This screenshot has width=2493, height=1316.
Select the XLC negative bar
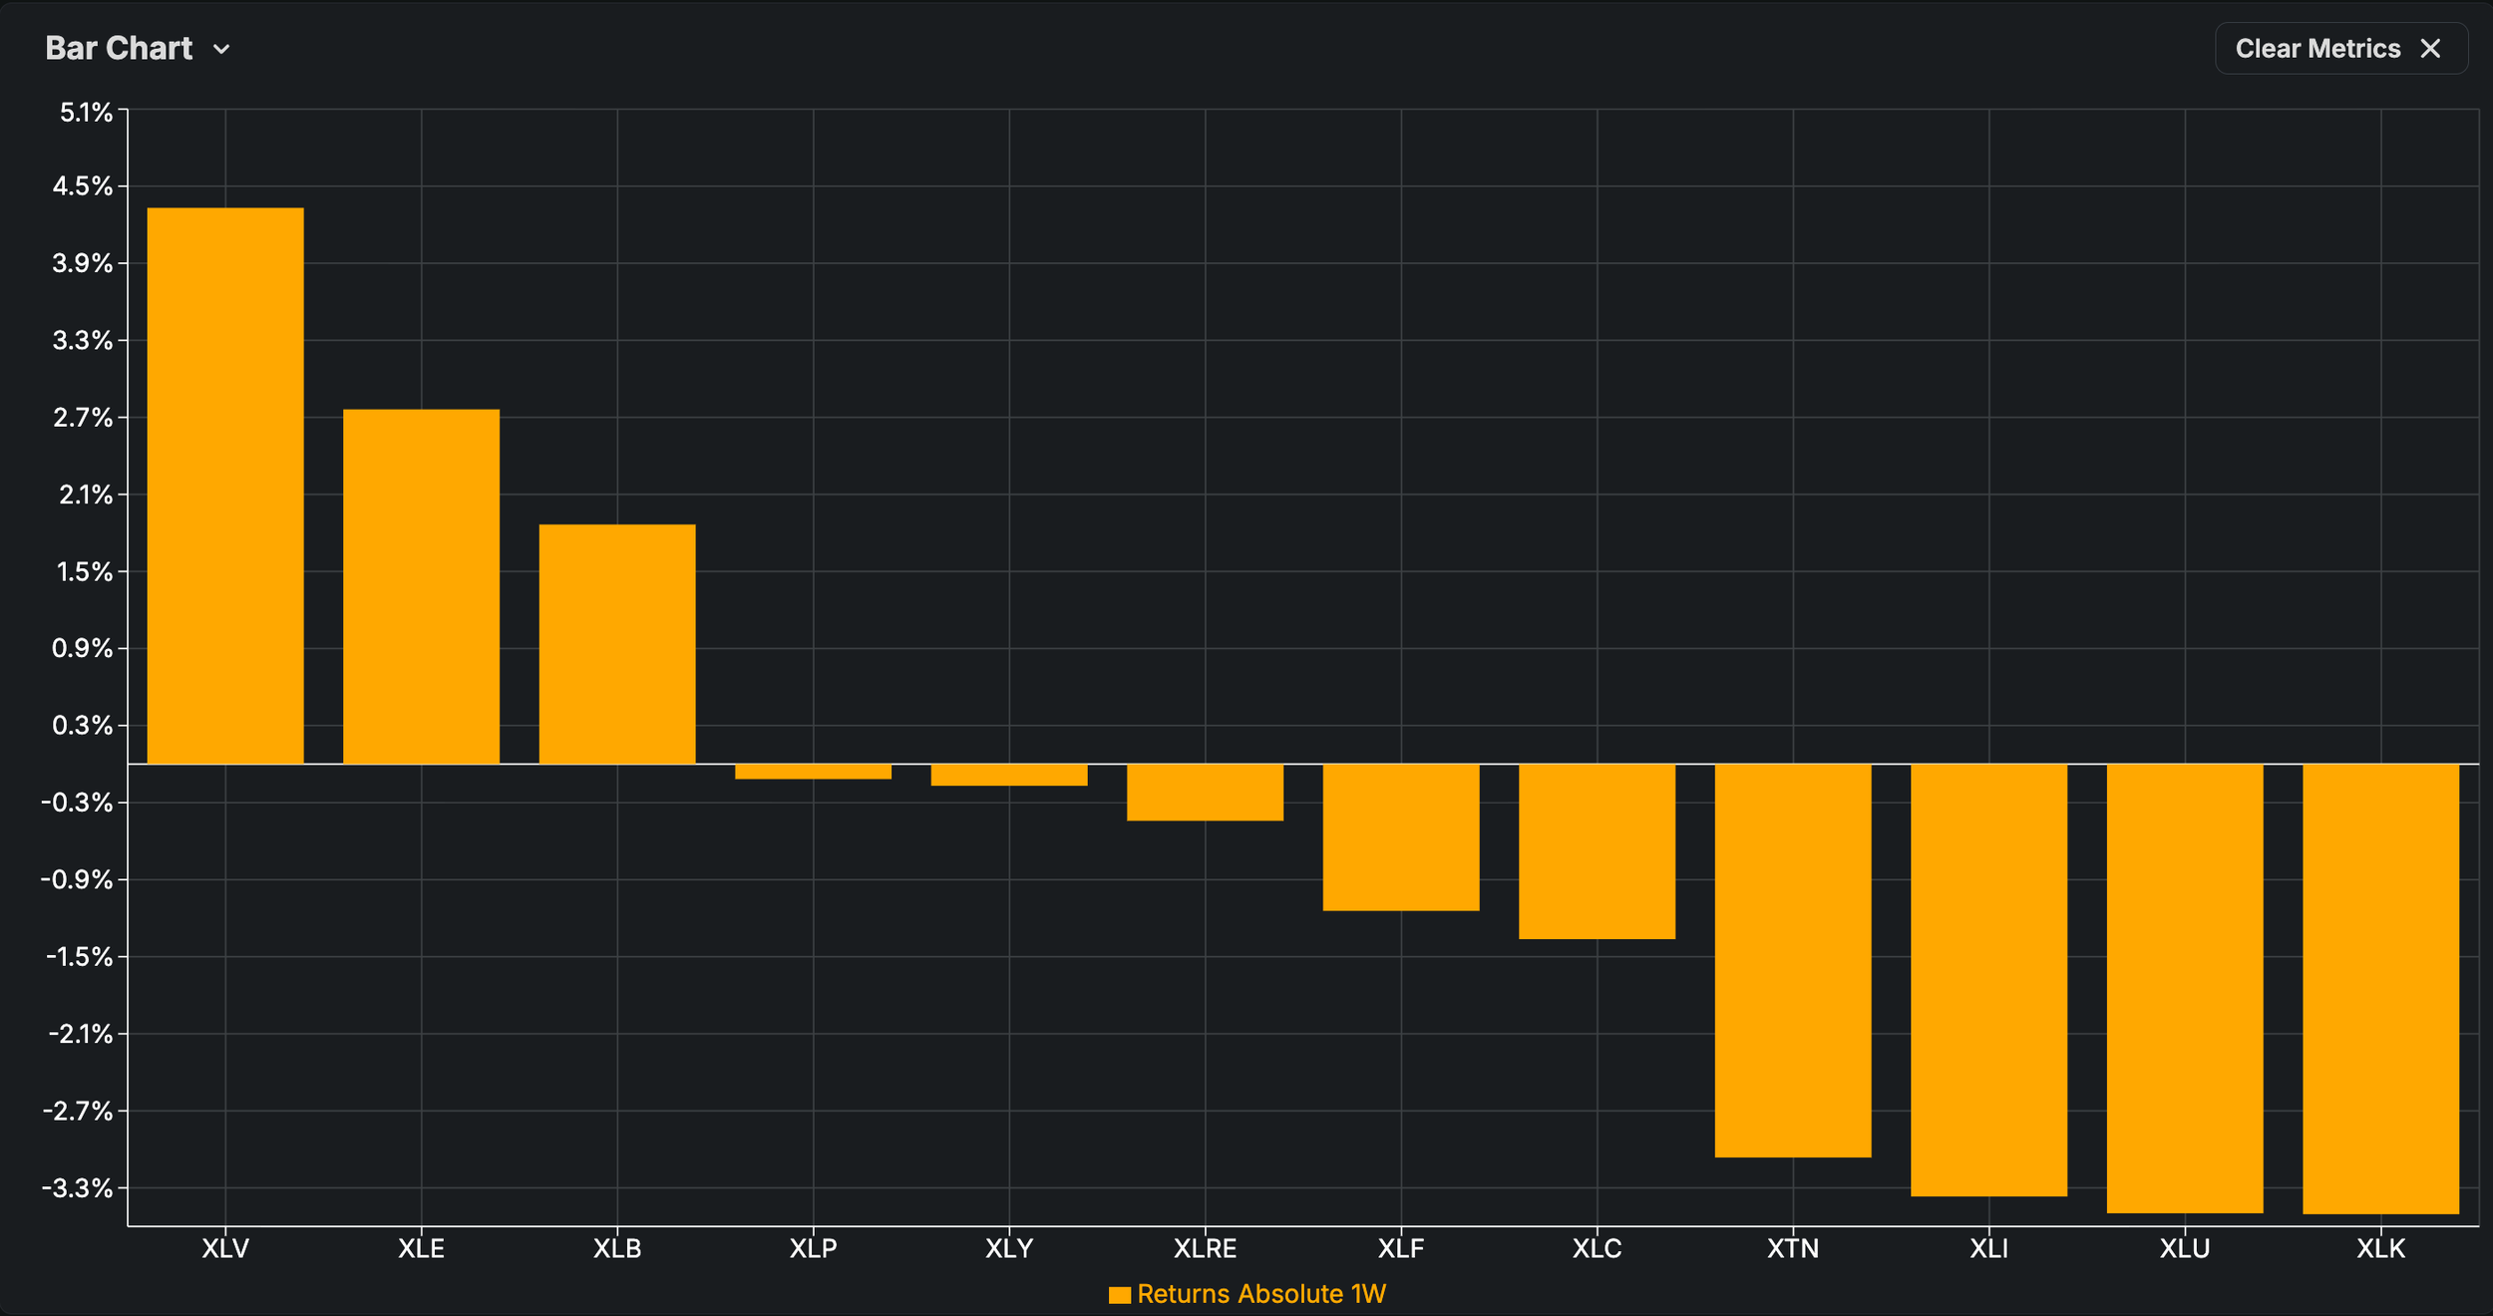click(1597, 851)
